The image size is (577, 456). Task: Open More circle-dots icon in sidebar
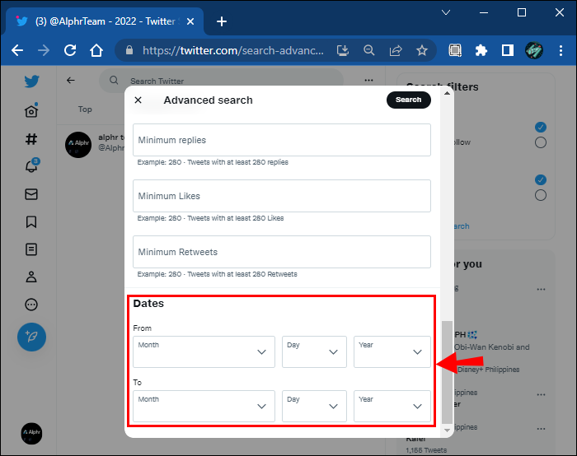point(31,305)
